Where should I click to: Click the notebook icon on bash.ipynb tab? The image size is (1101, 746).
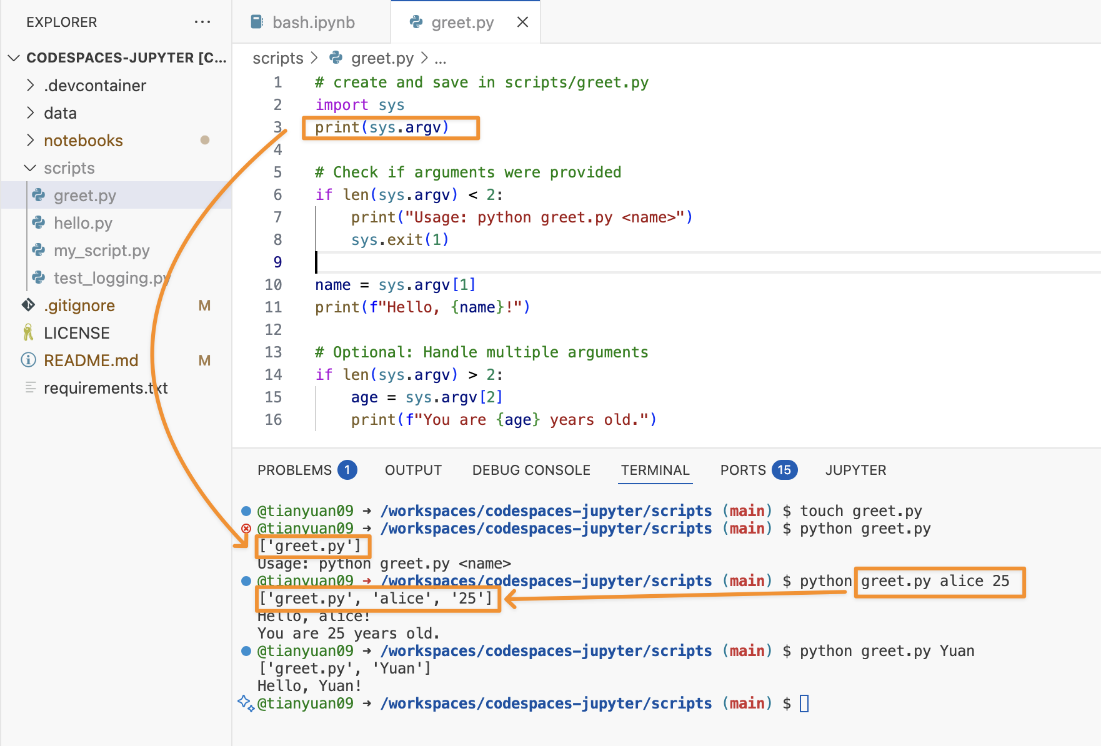point(257,22)
